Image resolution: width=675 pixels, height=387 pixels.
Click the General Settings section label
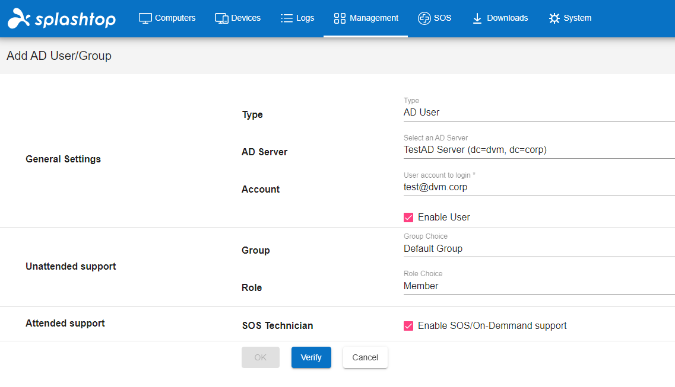pyautogui.click(x=64, y=159)
